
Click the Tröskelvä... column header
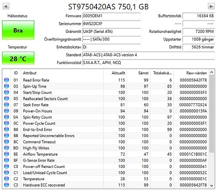tap(162, 73)
